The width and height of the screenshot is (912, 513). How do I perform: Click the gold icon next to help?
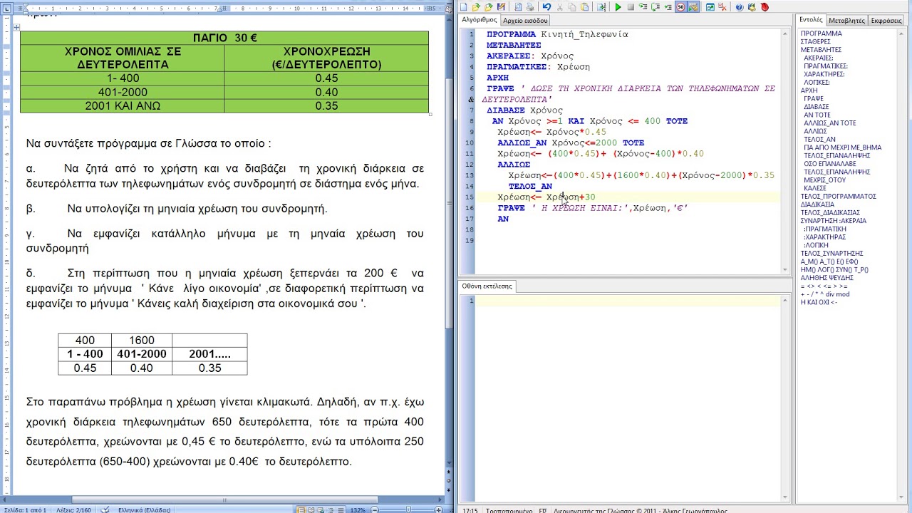click(x=752, y=7)
